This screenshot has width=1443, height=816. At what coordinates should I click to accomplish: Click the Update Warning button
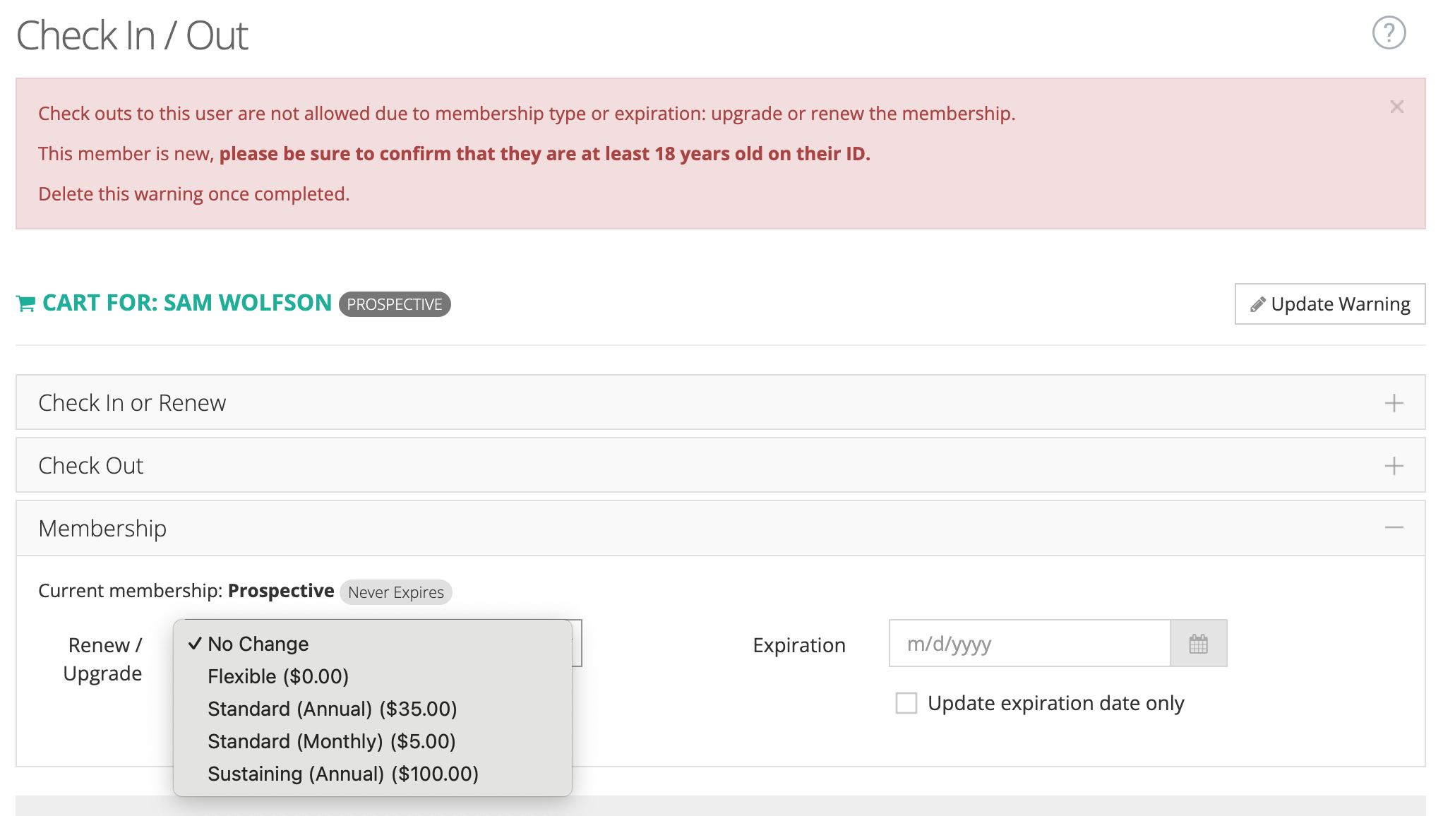(1329, 304)
